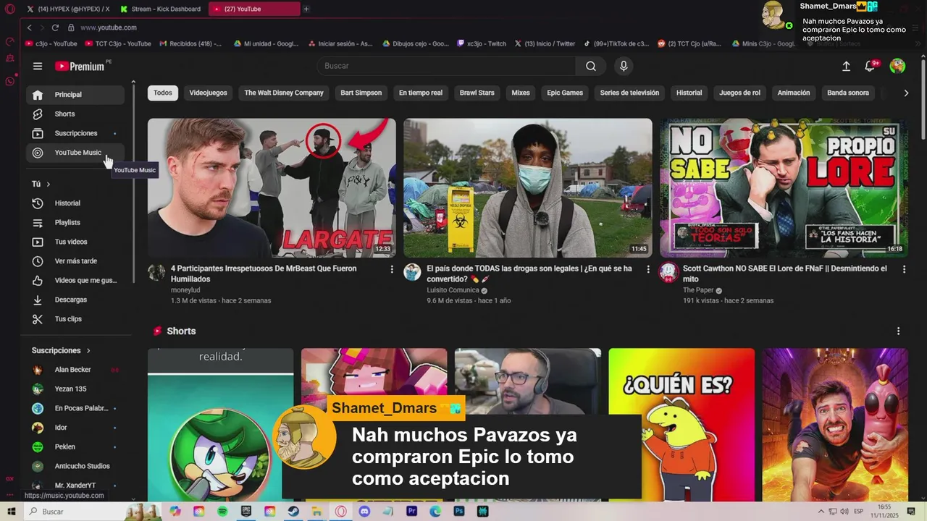
Task: Expand the Suscripciones section header
Action: point(61,350)
